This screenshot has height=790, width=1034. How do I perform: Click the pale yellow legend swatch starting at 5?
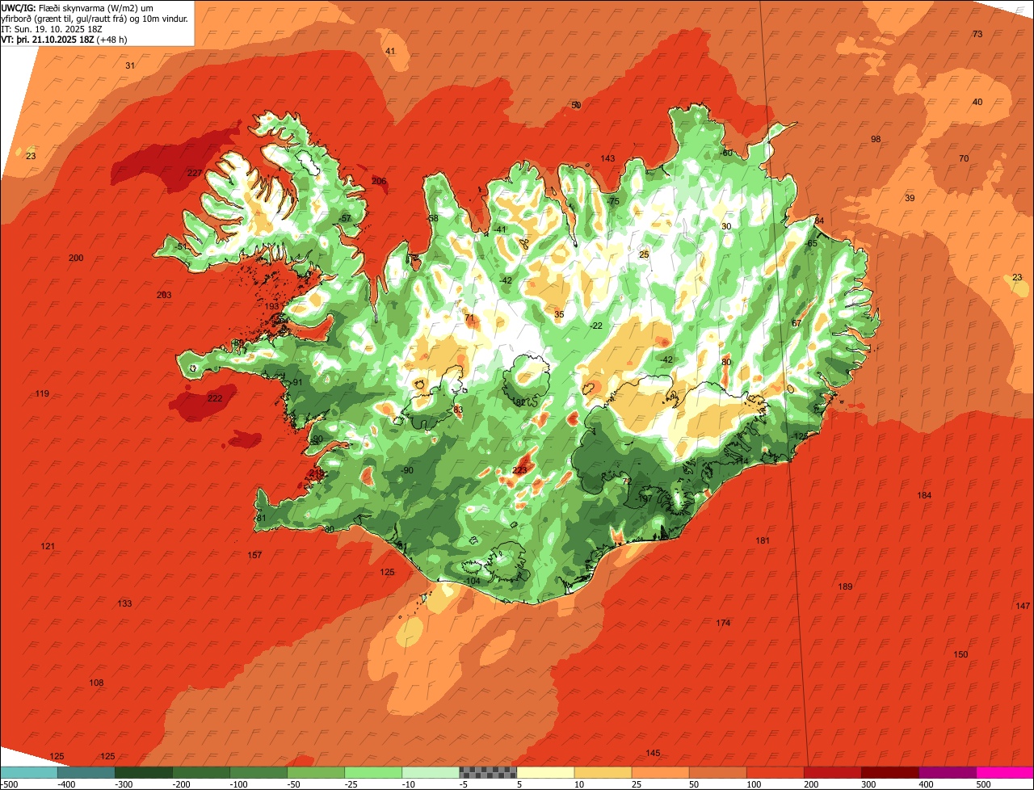click(545, 772)
